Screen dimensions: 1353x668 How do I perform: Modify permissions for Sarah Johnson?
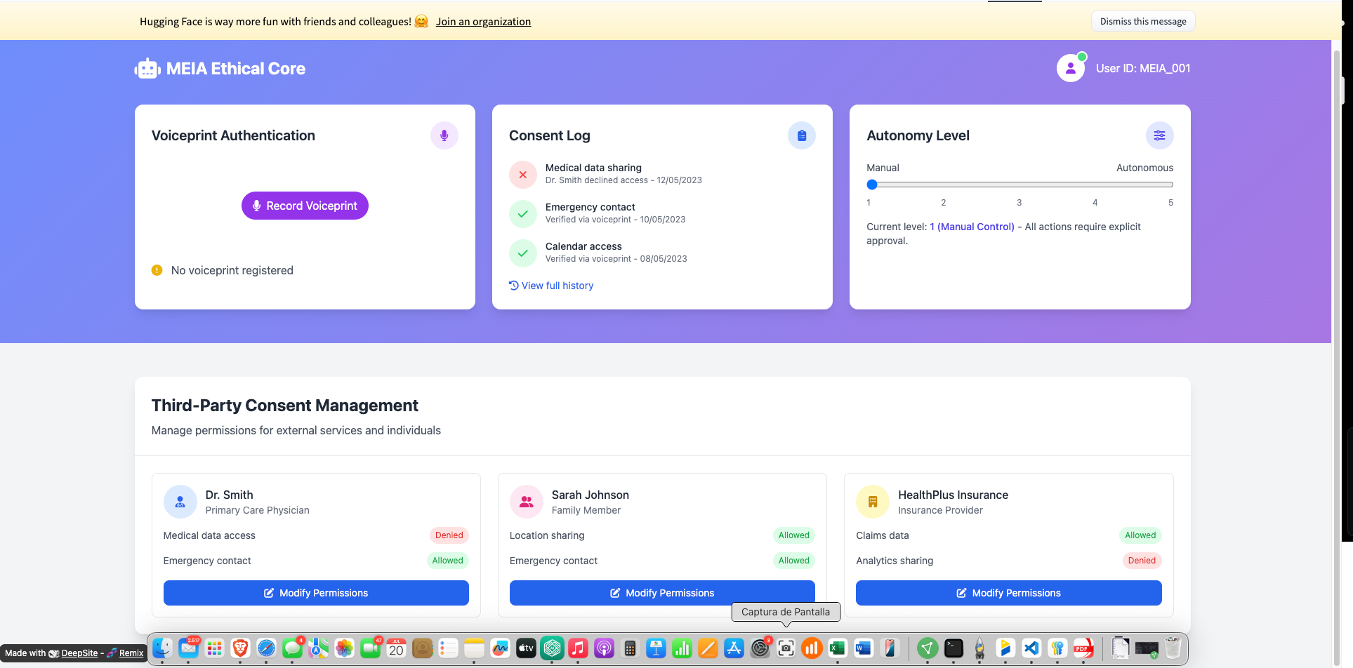662,593
